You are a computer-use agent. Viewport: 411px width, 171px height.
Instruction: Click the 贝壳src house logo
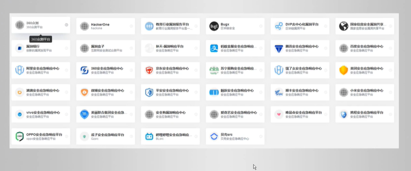pos(214,136)
